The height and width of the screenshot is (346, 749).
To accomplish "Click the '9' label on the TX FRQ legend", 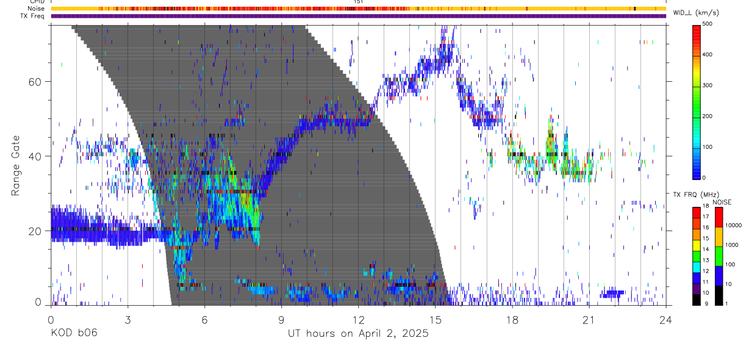I will pyautogui.click(x=706, y=304).
